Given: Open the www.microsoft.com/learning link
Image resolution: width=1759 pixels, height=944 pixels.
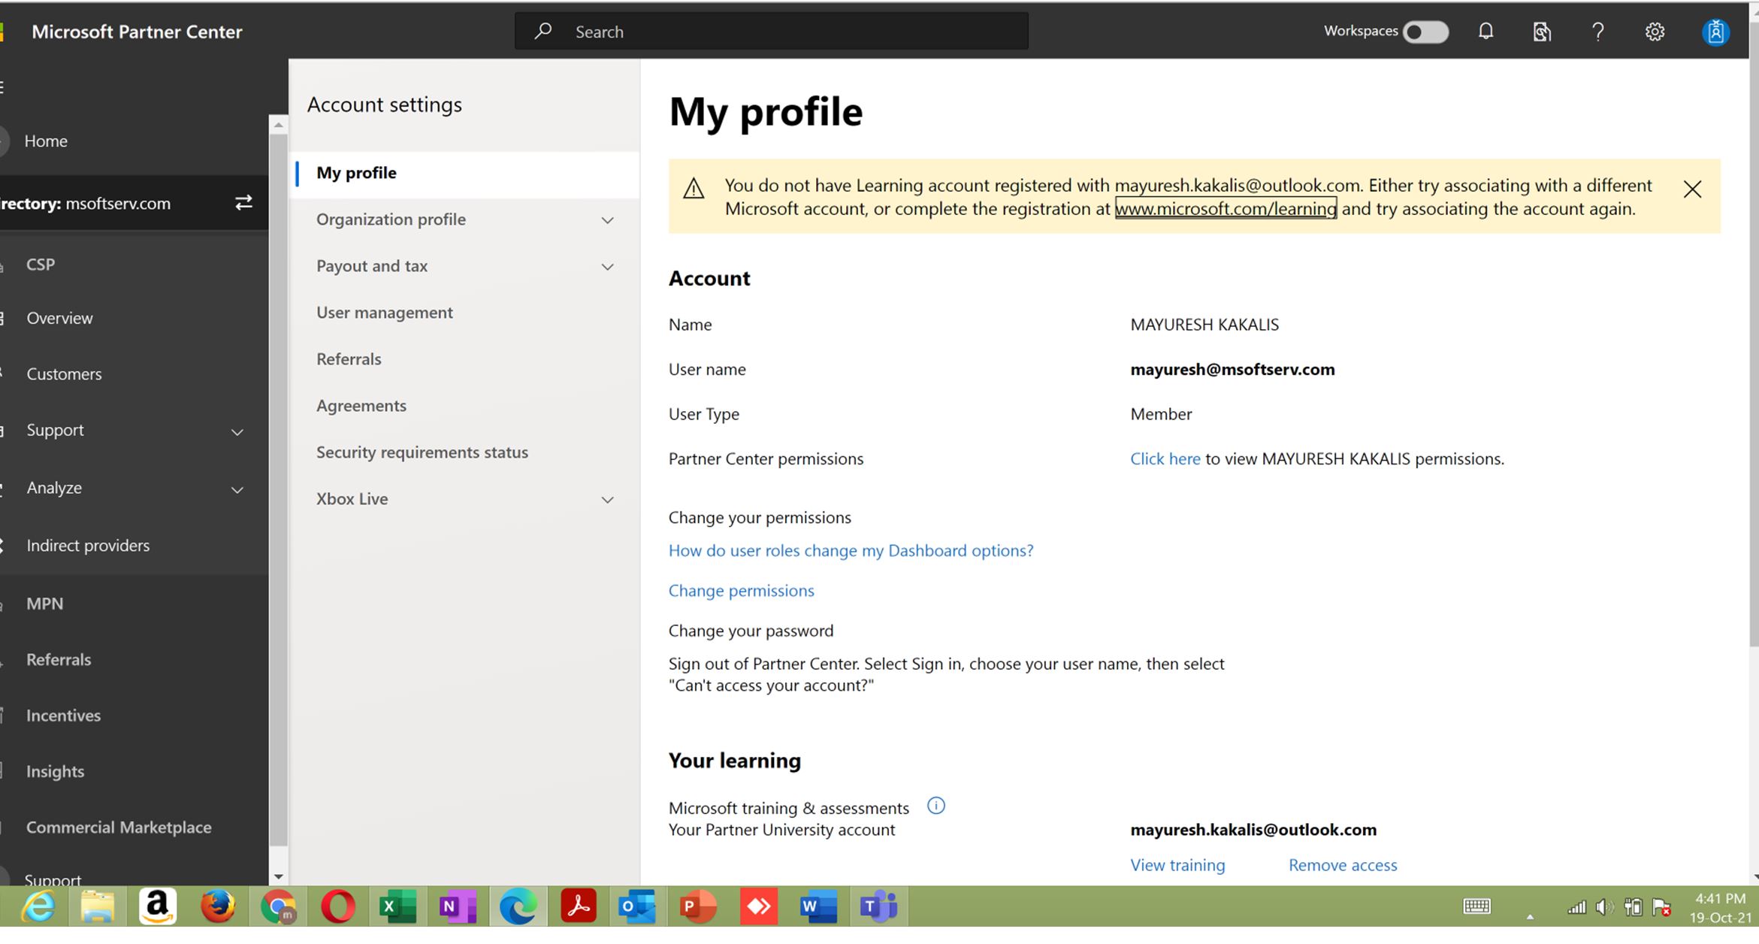Looking at the screenshot, I should tap(1226, 209).
